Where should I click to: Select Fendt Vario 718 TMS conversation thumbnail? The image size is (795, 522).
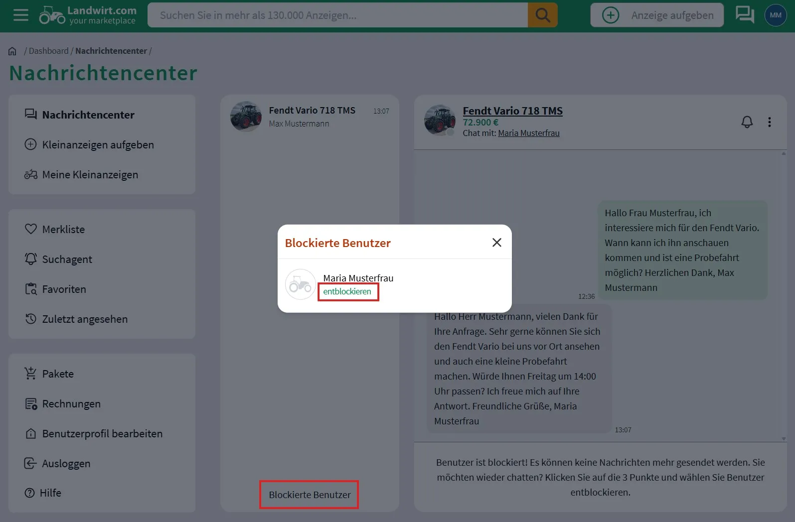tap(246, 117)
